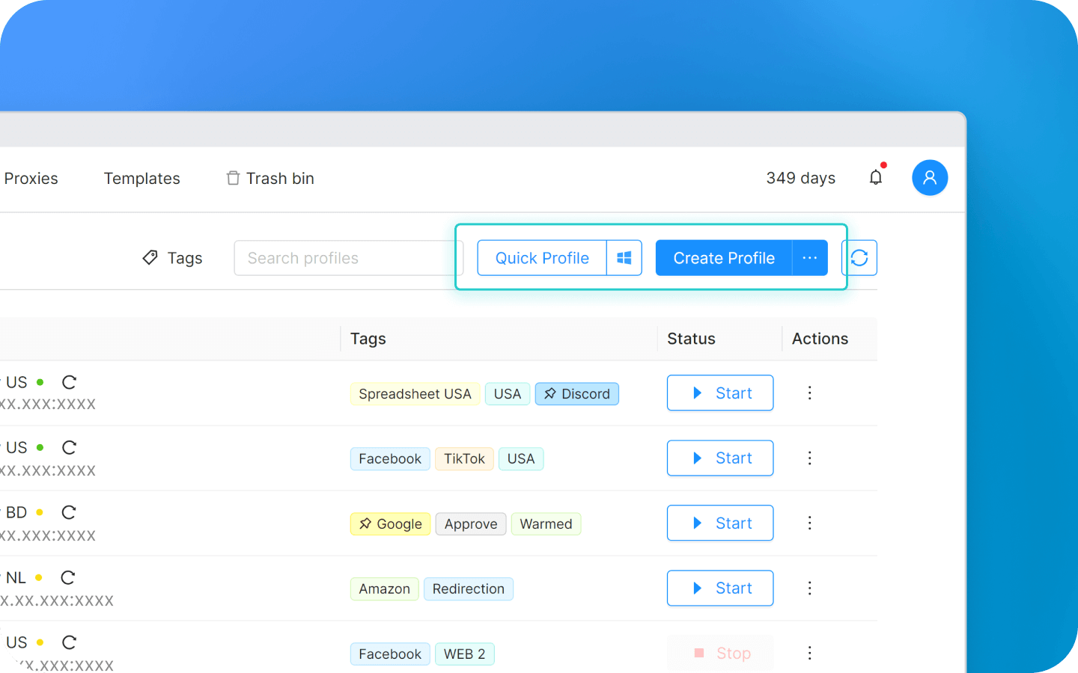This screenshot has height=673, width=1078.
Task: Click the Trash bin icon
Action: (x=232, y=178)
